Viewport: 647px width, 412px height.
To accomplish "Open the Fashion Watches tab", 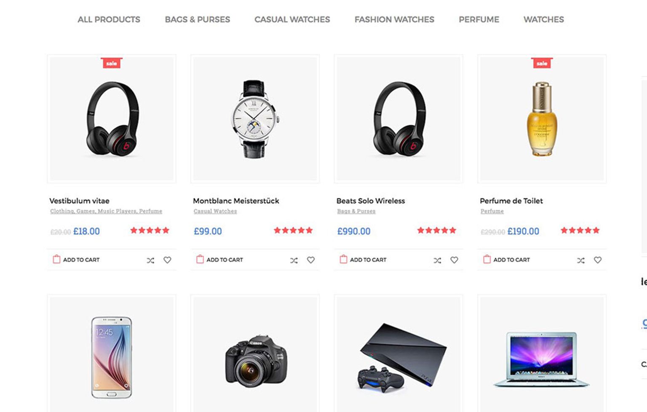I will click(x=394, y=19).
